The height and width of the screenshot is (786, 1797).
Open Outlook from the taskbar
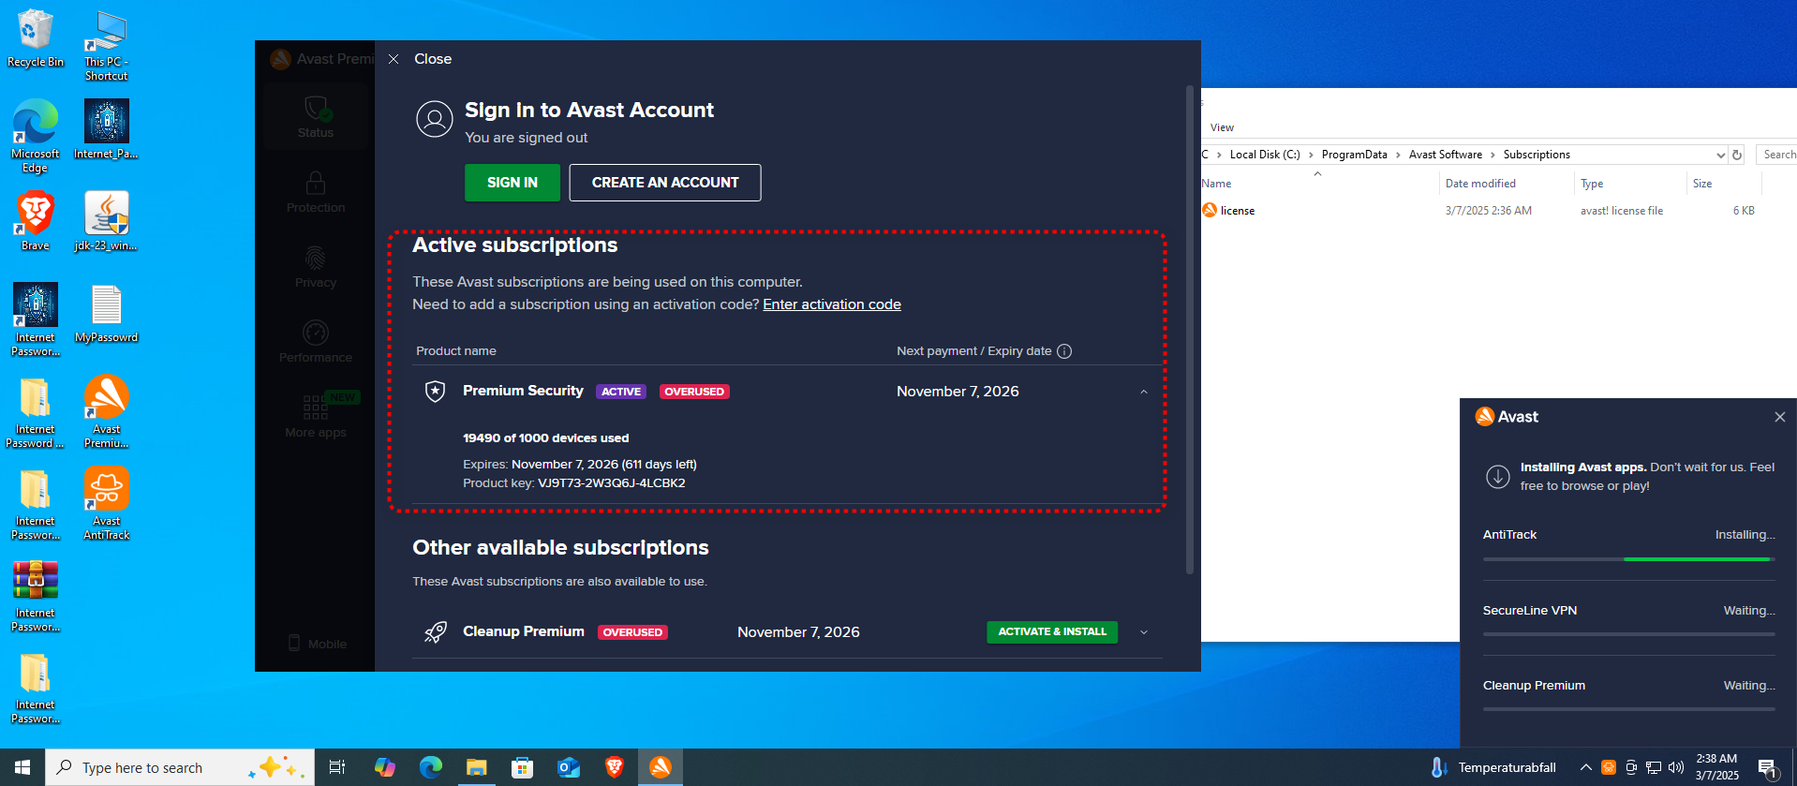tap(568, 767)
